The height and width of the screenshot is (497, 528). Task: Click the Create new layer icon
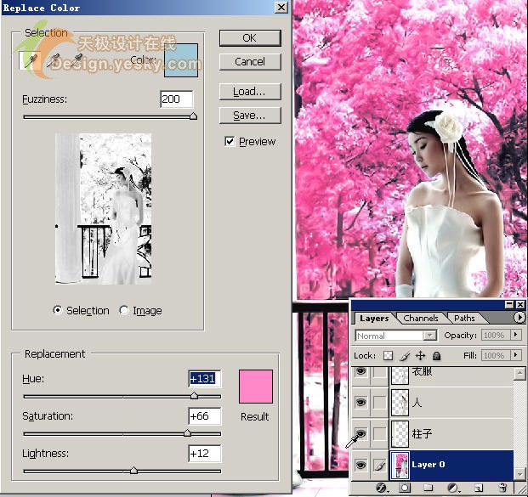click(x=478, y=488)
